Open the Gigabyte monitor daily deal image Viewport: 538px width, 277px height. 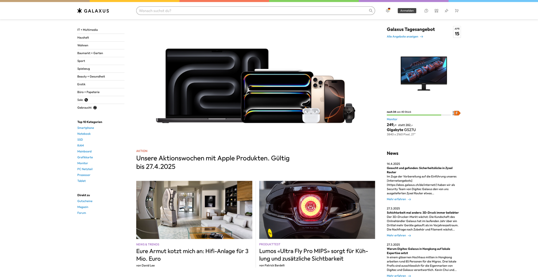(424, 73)
